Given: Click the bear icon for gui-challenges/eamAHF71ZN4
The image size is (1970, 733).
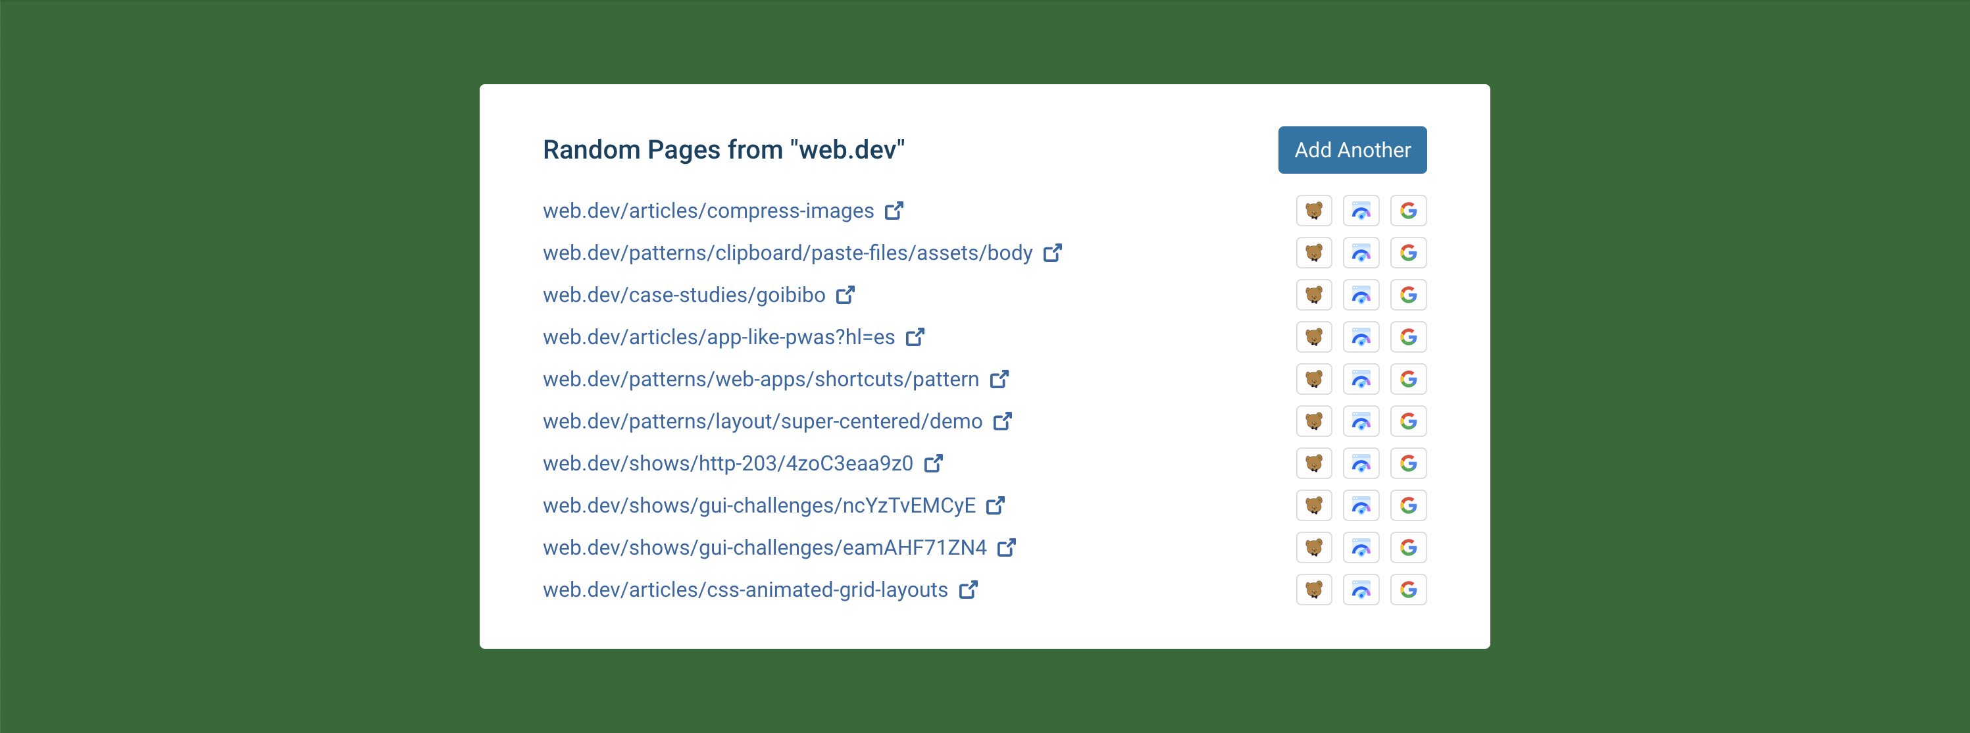Looking at the screenshot, I should 1314,547.
